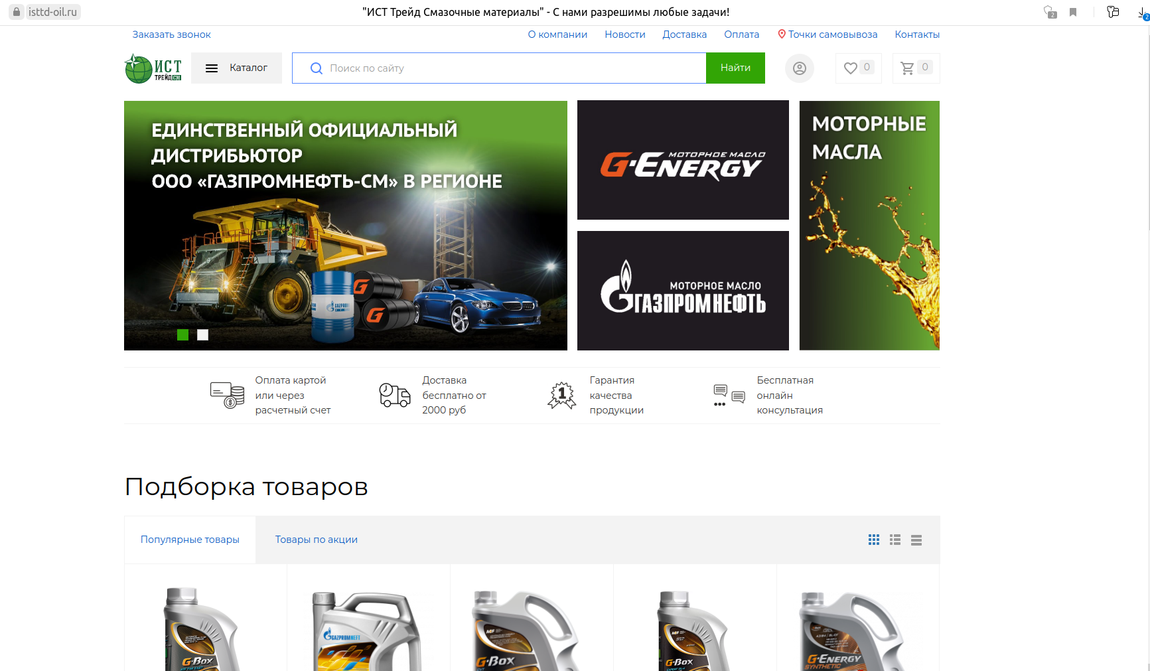Click 'Бесплатная онлайн консультация' text
Viewport: 1150px width, 671px height.
[x=790, y=395]
